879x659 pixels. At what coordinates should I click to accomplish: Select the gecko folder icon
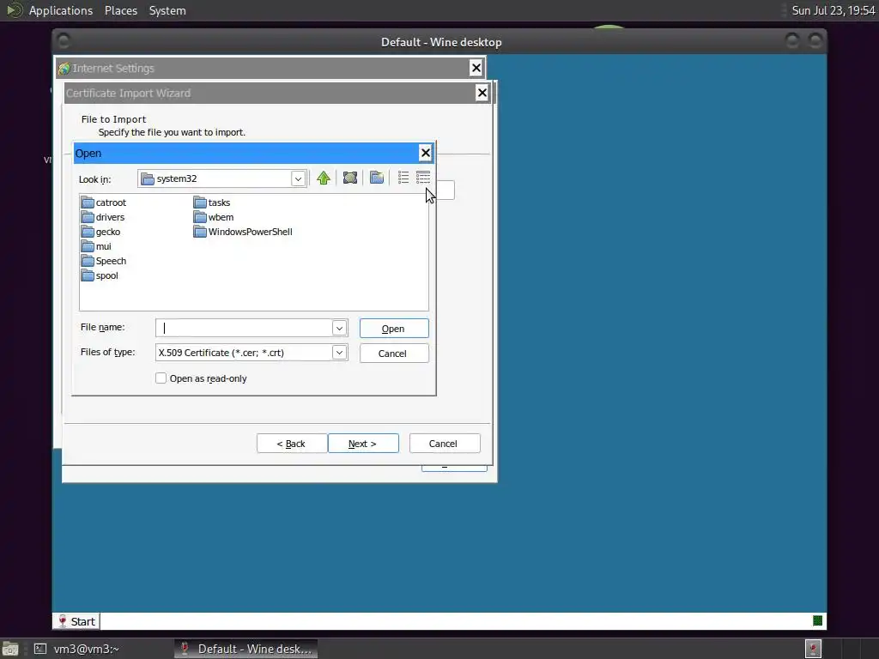click(x=88, y=232)
